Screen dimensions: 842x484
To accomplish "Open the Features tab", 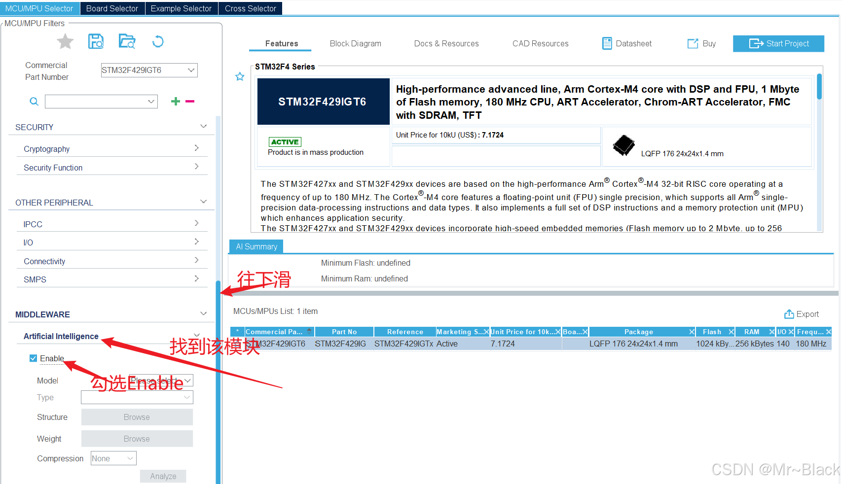I will click(282, 43).
